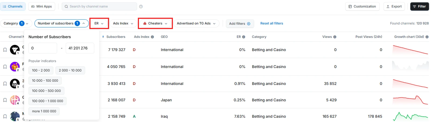
Task: Open the Category filter dropdown
Action: pos(16,23)
